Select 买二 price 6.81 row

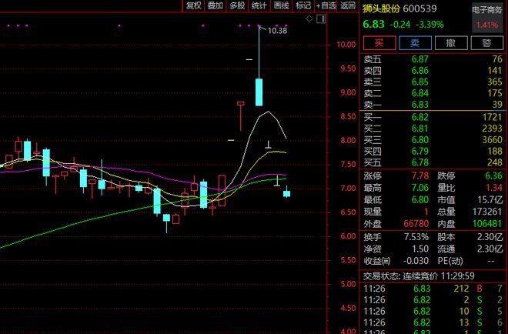pos(433,129)
